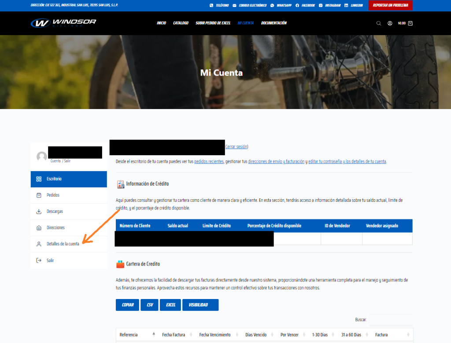Go to Catalogo in the main menu

tap(181, 23)
